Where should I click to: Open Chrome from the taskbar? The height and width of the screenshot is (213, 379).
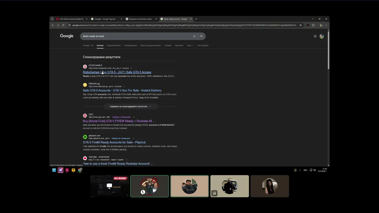pyautogui.click(x=80, y=170)
